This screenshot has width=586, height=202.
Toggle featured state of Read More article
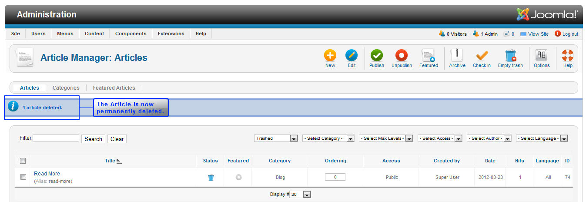pyautogui.click(x=238, y=177)
